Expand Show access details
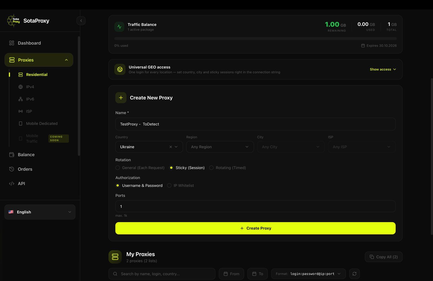 [383, 69]
